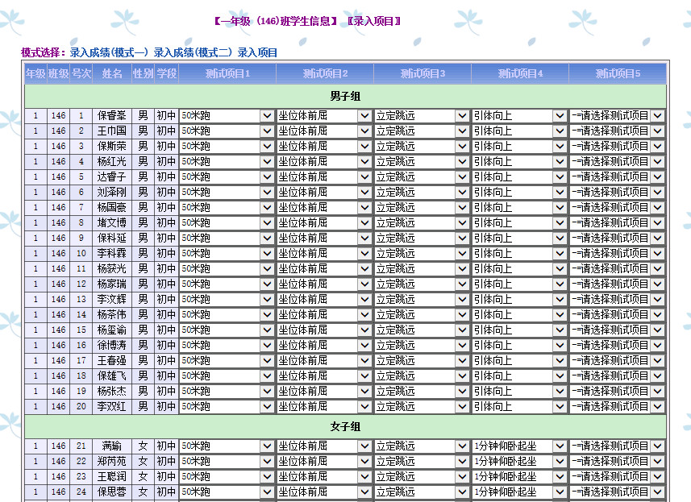The height and width of the screenshot is (502, 691).
Task: Open 测试项目5 dropdown for 李双红
Action: tap(618, 406)
